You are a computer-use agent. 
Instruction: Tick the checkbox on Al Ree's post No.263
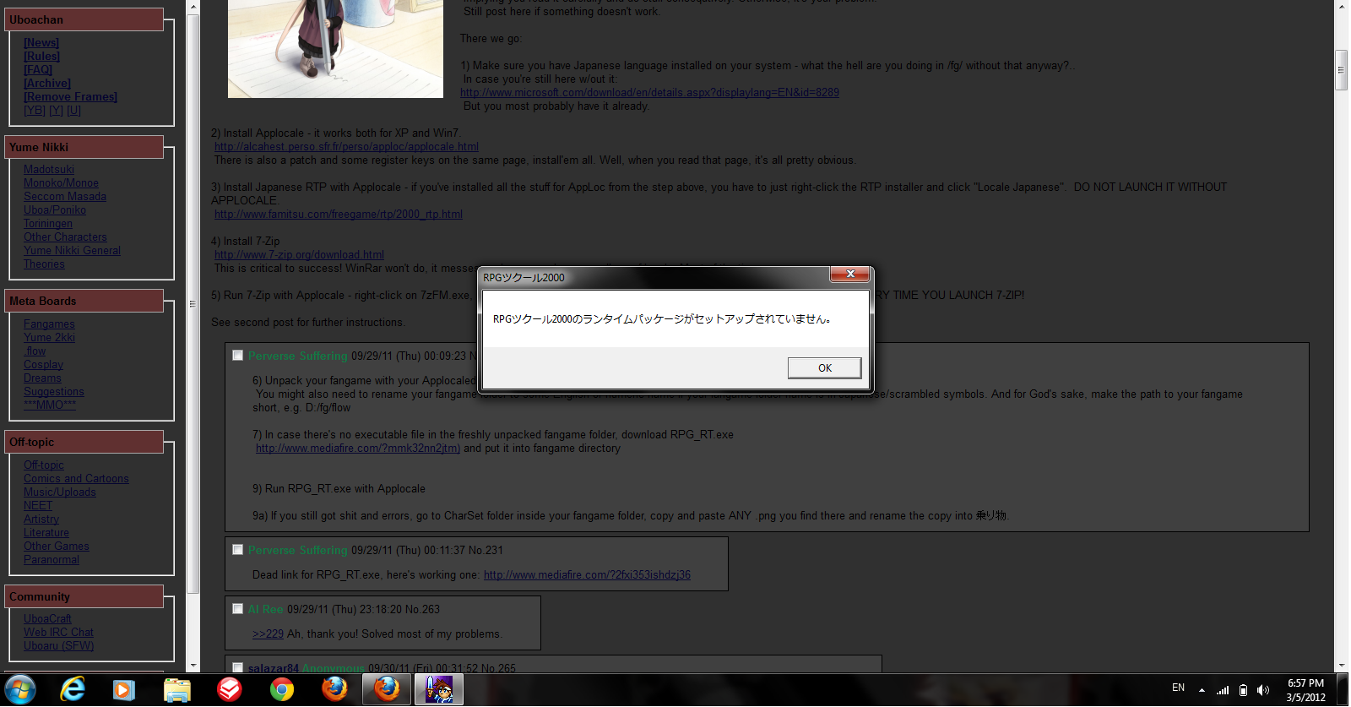[237, 609]
